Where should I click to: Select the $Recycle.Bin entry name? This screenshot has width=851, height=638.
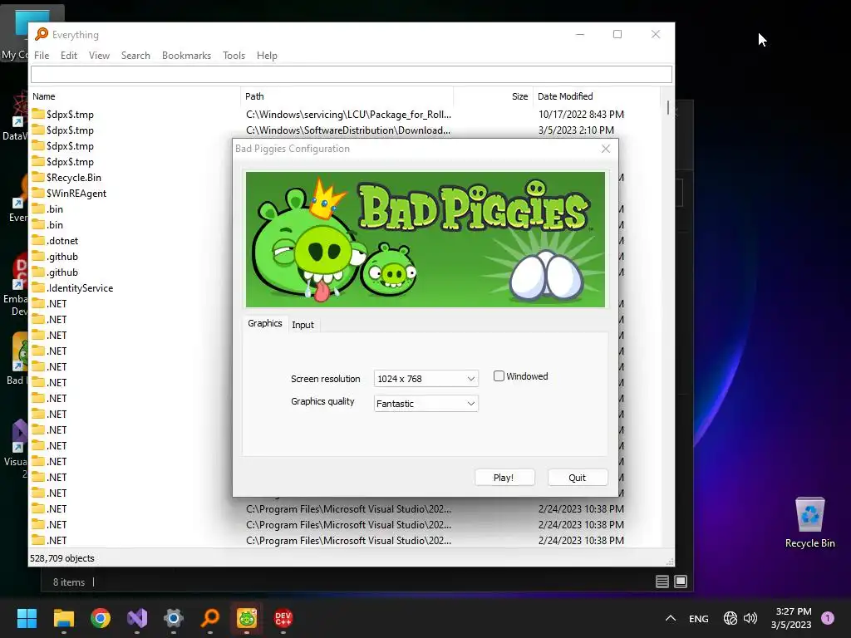click(74, 178)
